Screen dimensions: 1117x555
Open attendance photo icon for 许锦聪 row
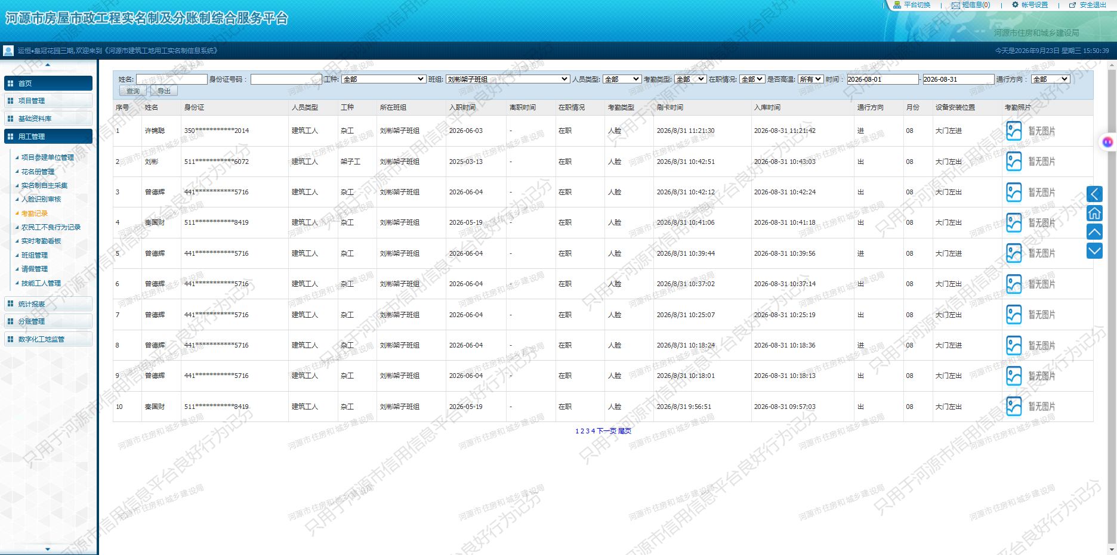pos(1014,131)
